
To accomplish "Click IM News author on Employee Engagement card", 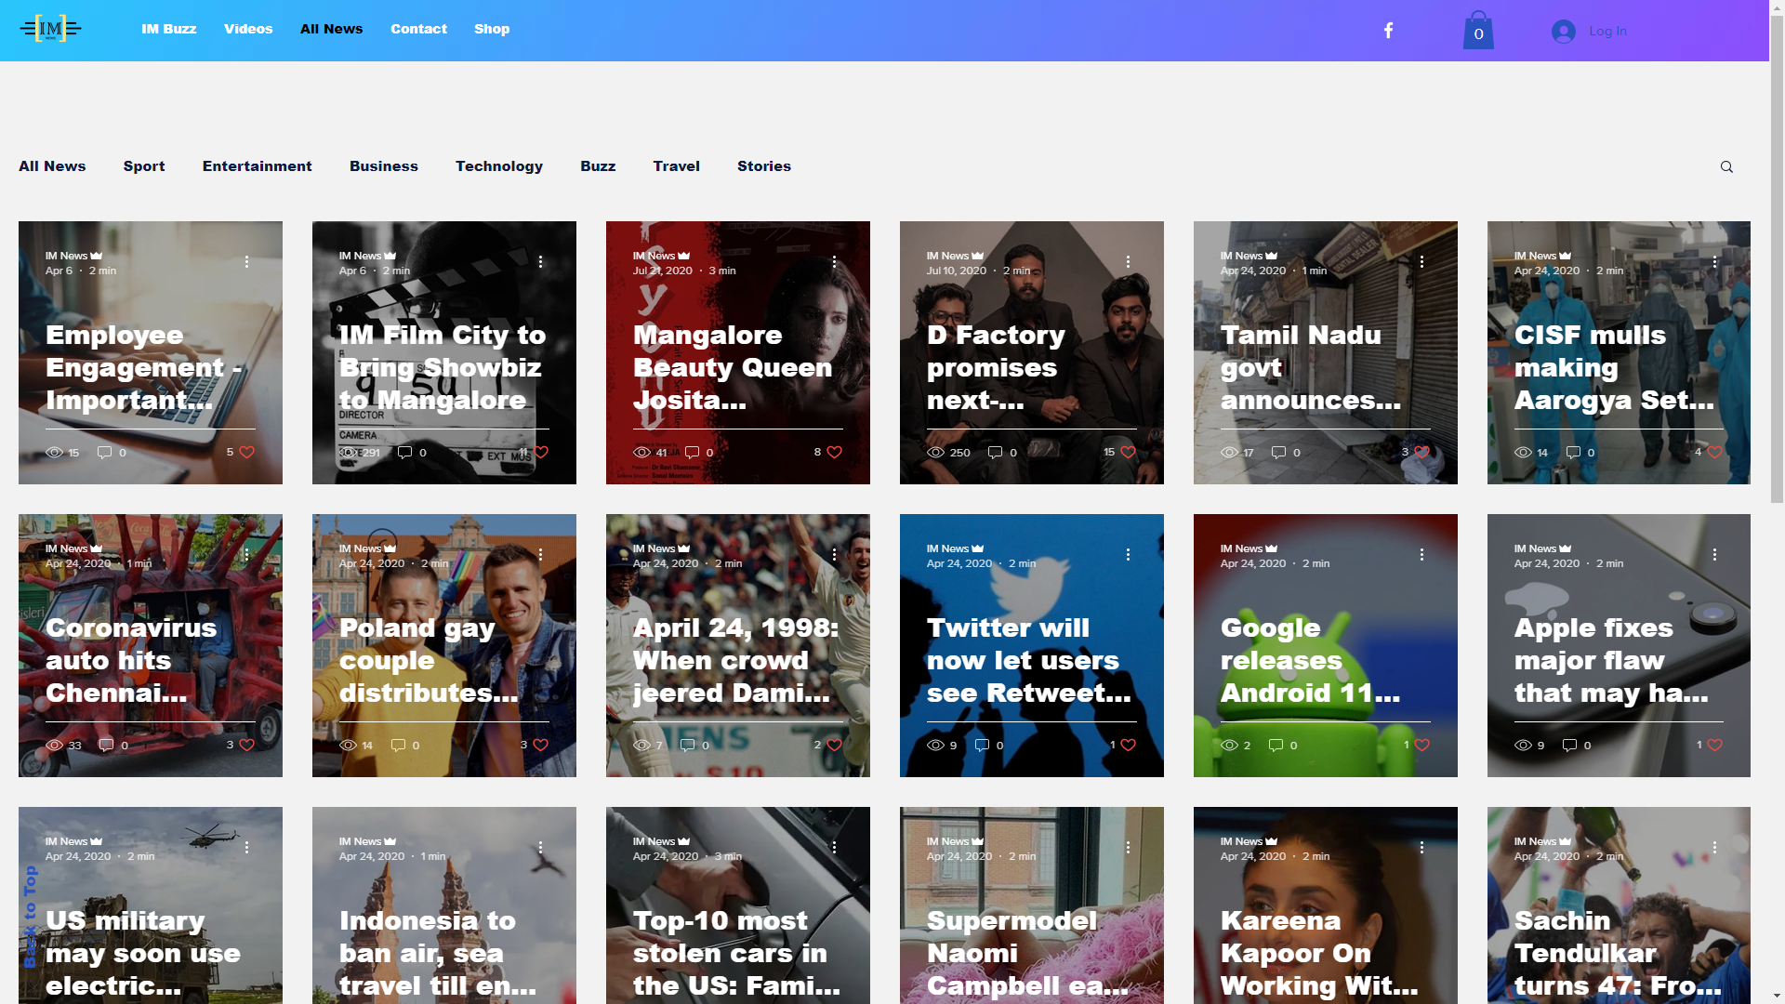I will pyautogui.click(x=67, y=257).
